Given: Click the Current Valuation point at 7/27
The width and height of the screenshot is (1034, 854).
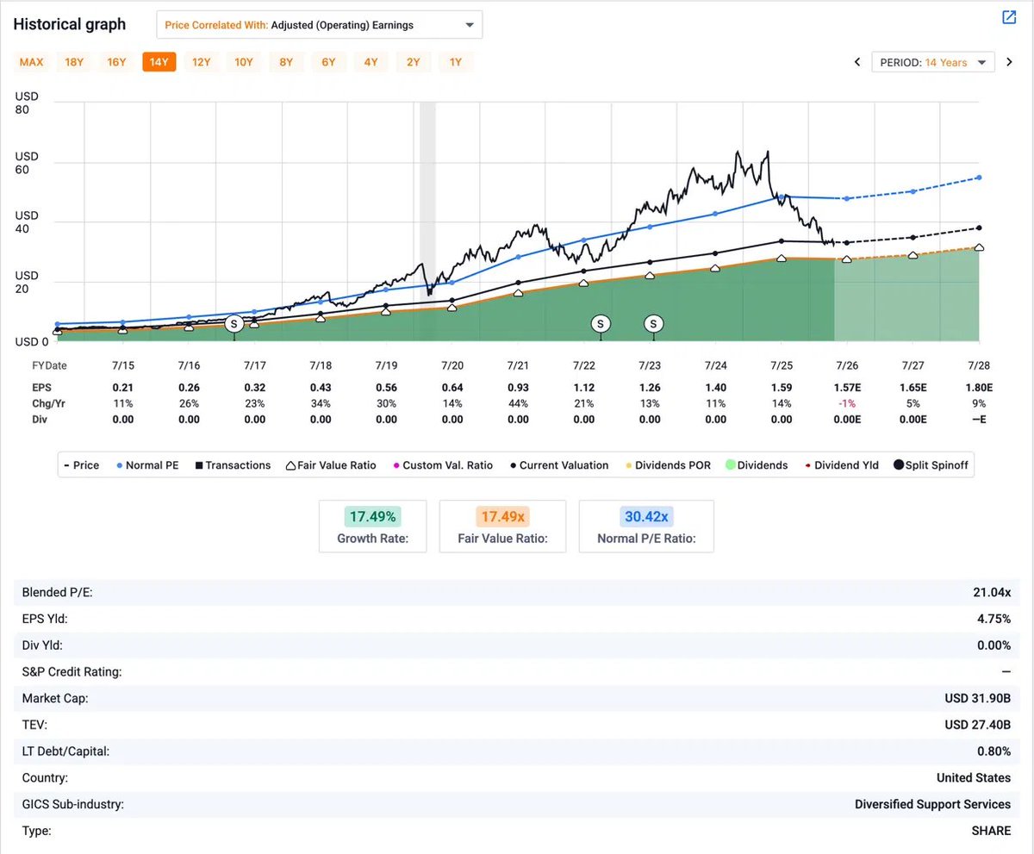Looking at the screenshot, I should point(913,237).
